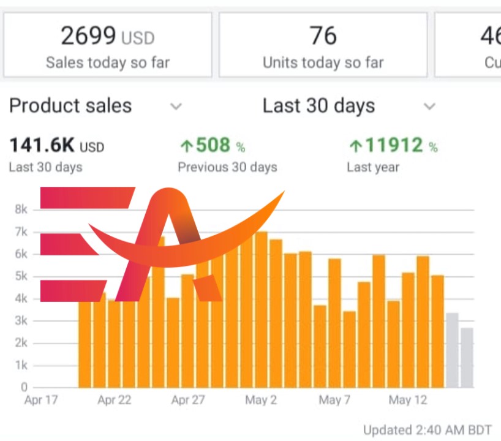Click the chevron beside Product sales
This screenshot has height=441, width=501.
click(x=176, y=107)
